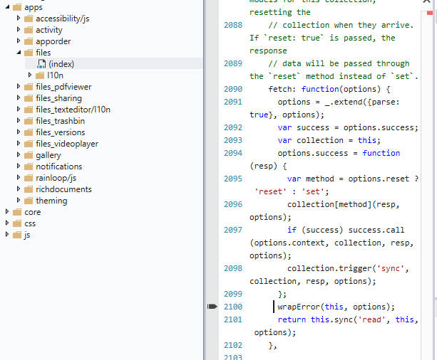Click the files_trashbin folder icon
This screenshot has width=437, height=360.
click(x=29, y=121)
